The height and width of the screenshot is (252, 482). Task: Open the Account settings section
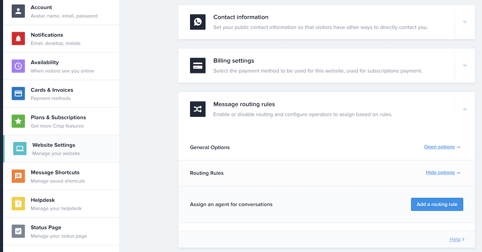click(61, 11)
